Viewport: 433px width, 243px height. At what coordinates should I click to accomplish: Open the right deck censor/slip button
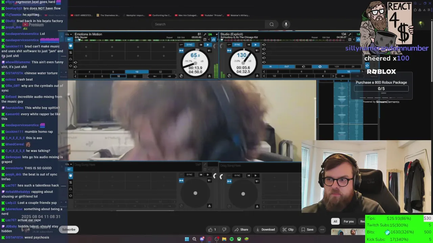[229, 76]
